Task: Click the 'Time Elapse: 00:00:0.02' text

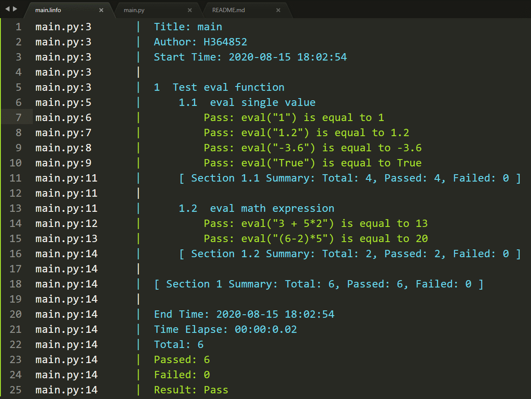Action: (x=225, y=329)
